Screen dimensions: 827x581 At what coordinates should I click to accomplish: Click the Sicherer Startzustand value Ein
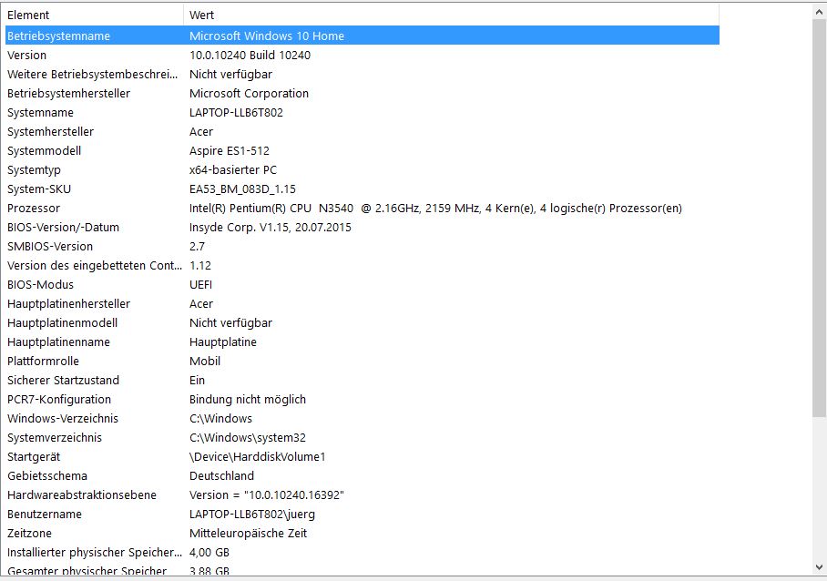point(197,380)
